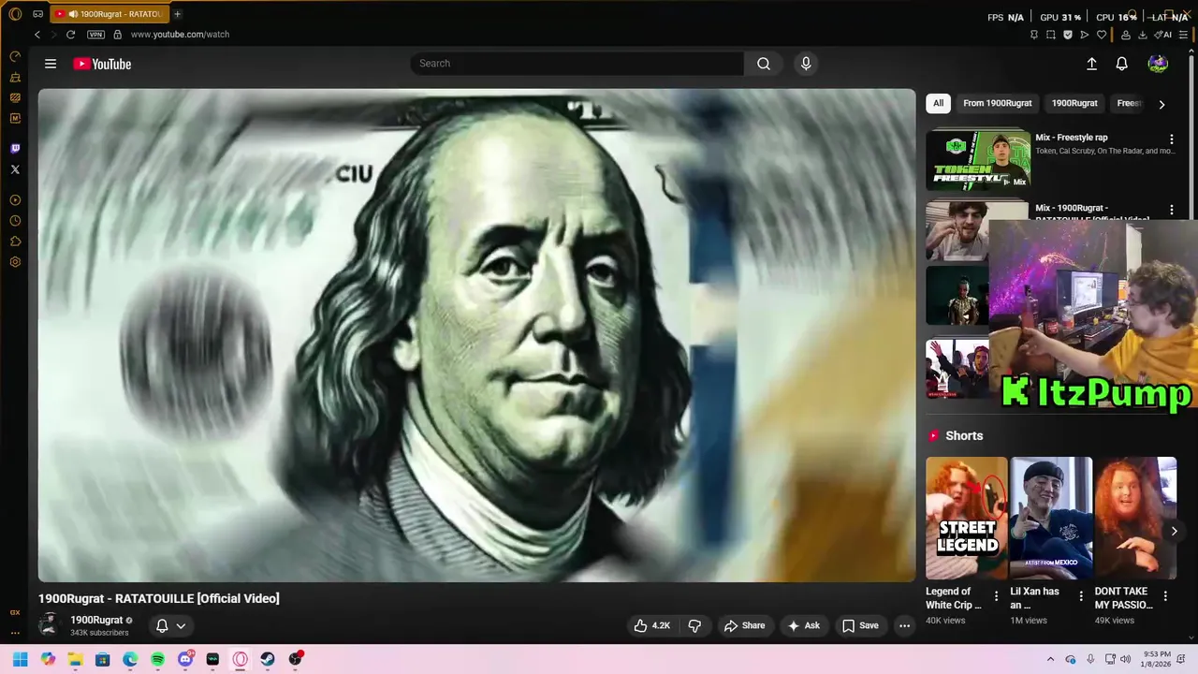Open GX Control speedometer in sidebar
The height and width of the screenshot is (674, 1198).
15,56
